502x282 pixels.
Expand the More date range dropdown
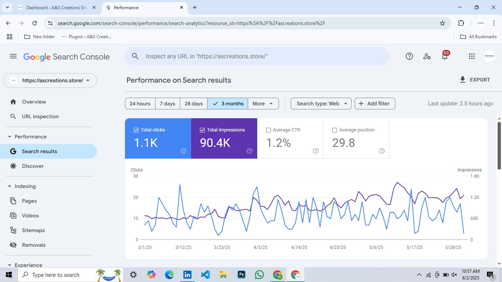coord(263,104)
